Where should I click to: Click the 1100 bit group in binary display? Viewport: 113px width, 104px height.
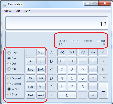101,41
